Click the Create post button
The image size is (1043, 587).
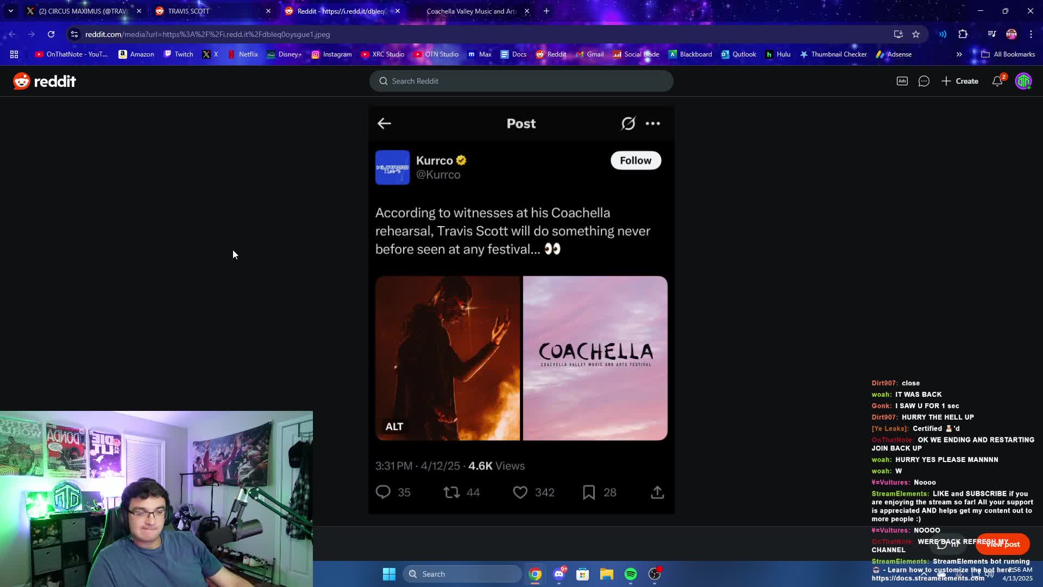tap(960, 81)
